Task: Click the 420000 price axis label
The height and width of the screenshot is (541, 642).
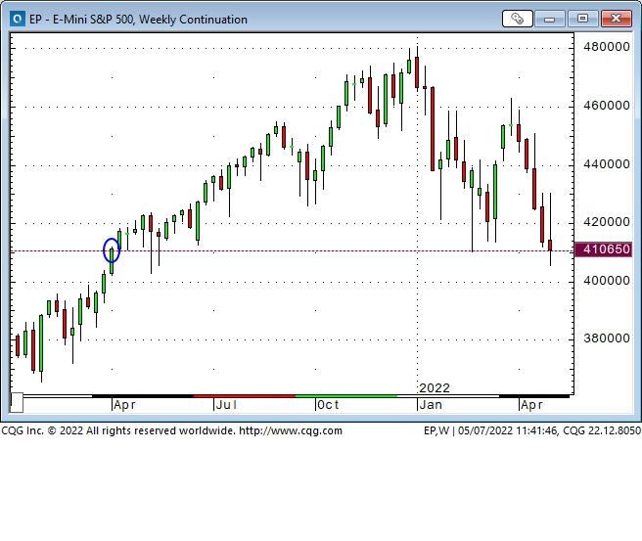Action: point(607,222)
